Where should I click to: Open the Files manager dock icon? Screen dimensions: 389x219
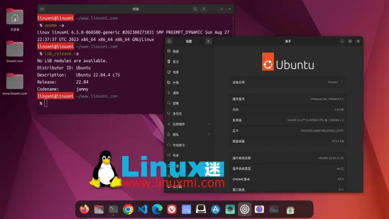[x=99, y=209]
